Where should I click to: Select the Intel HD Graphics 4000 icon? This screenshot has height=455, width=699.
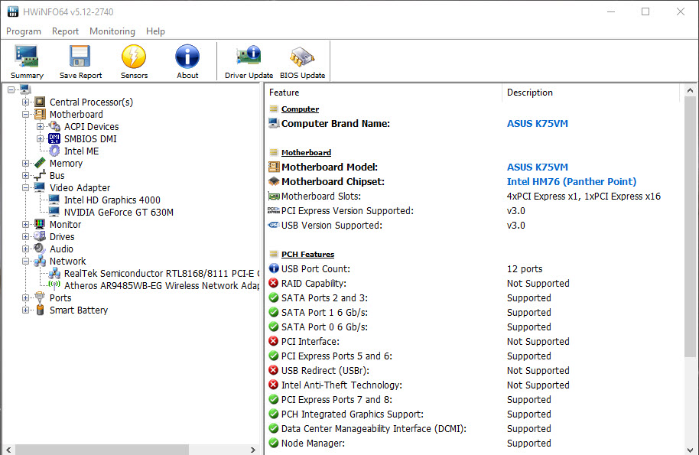pos(54,200)
